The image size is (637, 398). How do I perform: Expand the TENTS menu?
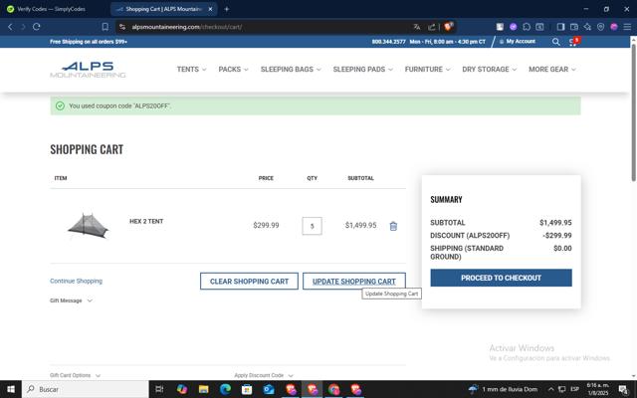point(191,70)
